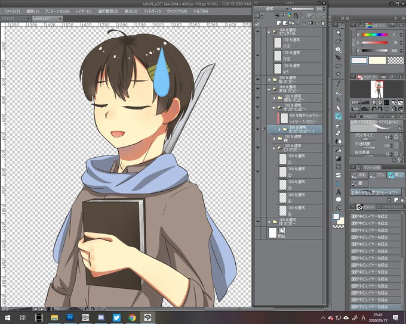The height and width of the screenshot is (324, 406).
Task: Open Photoshop from the Windows taskbar
Action: pyautogui.click(x=70, y=317)
